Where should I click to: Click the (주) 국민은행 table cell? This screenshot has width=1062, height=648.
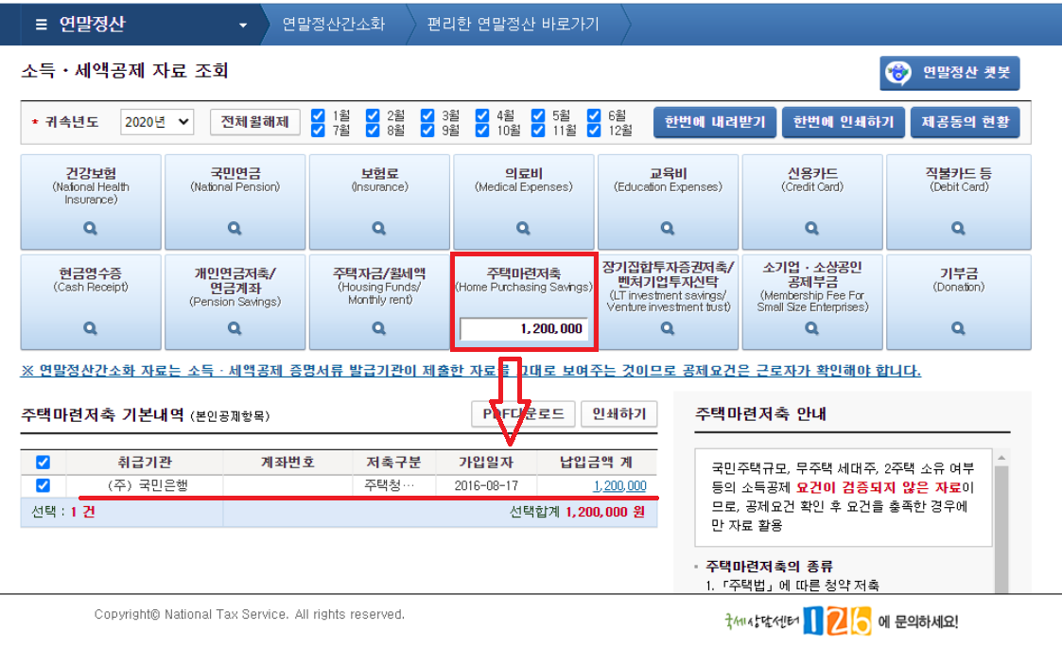pos(145,486)
